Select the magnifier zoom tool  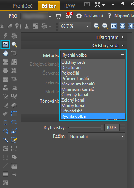(14, 45)
